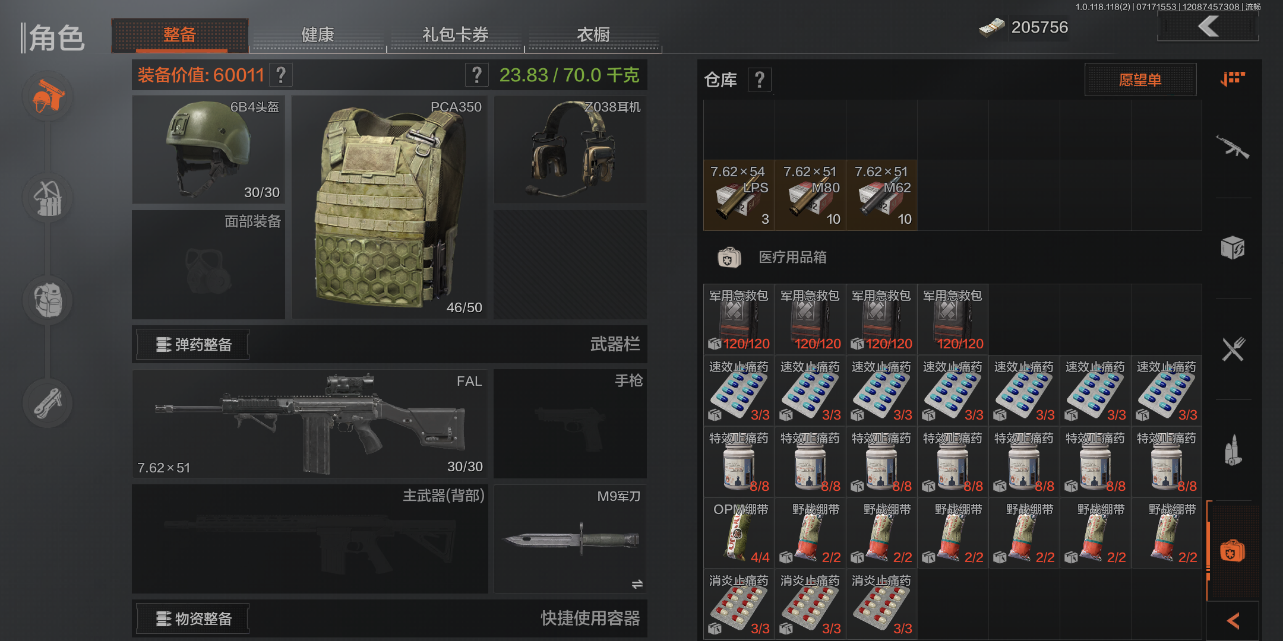
Task: Select the first 野战绷带 item
Action: point(810,533)
